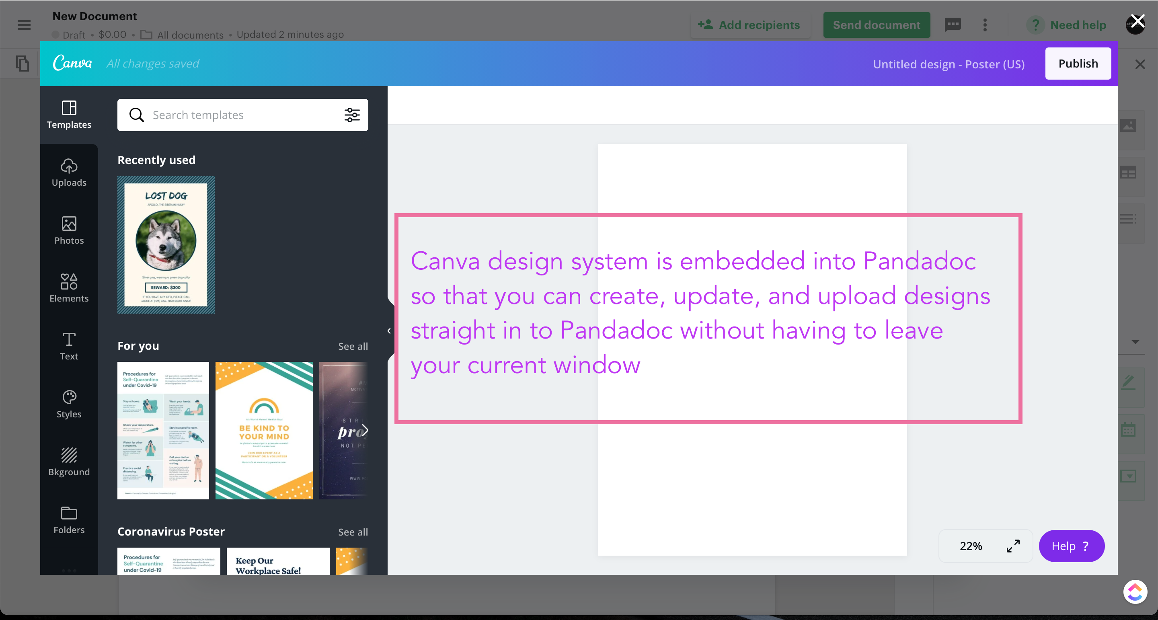Click See all next to For you
This screenshot has width=1158, height=620.
click(x=353, y=346)
